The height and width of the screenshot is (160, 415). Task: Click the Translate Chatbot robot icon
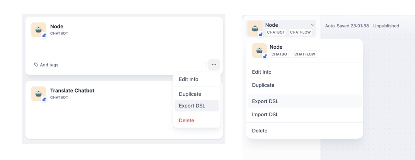click(x=38, y=94)
